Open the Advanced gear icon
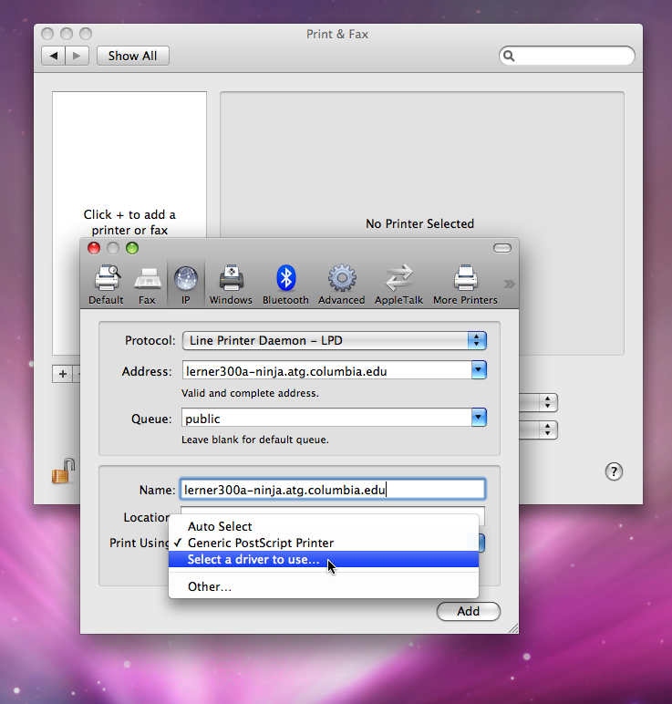The image size is (672, 704). tap(342, 285)
